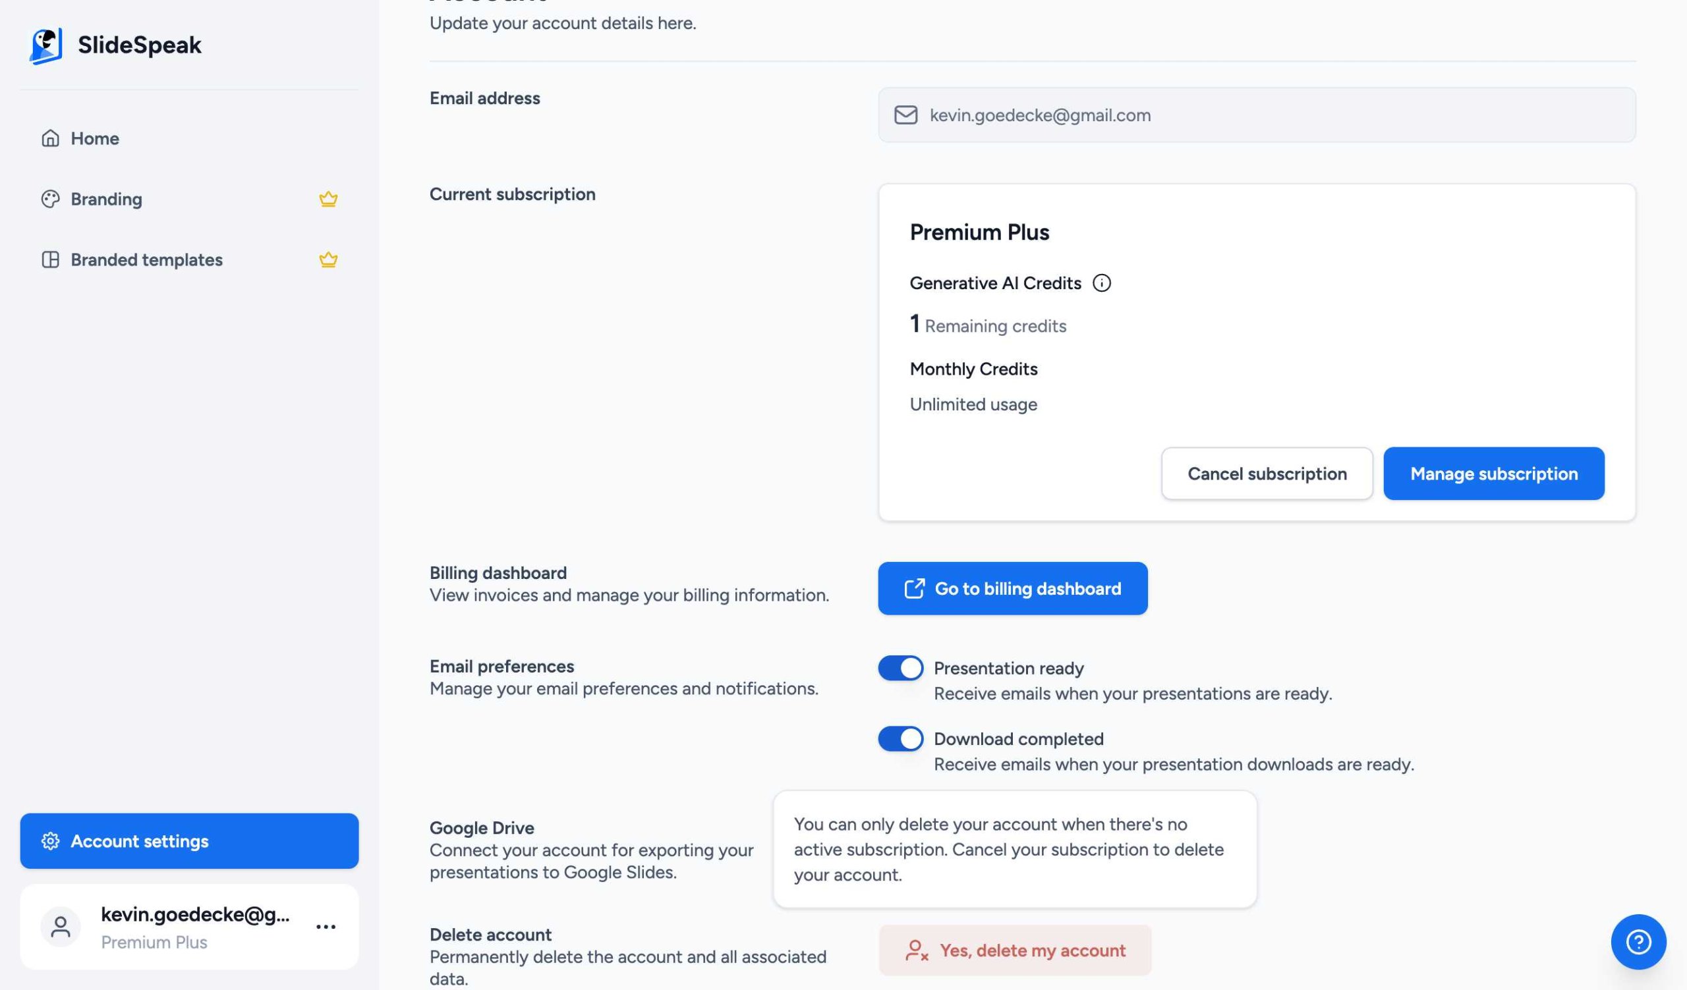Click the Branded templates grid icon
Viewport: 1687px width, 990px height.
[x=49, y=260]
